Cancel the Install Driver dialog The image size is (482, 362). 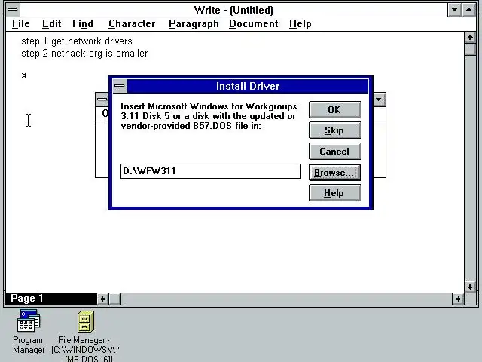click(x=334, y=151)
